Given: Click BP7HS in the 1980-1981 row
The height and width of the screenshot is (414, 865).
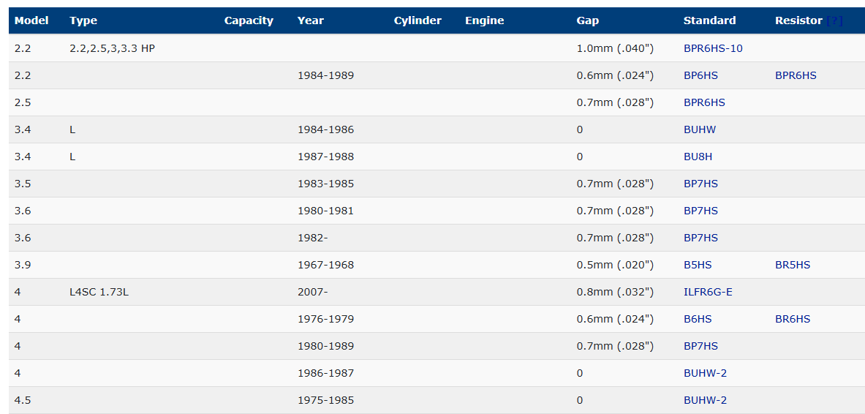Looking at the screenshot, I should [x=700, y=211].
